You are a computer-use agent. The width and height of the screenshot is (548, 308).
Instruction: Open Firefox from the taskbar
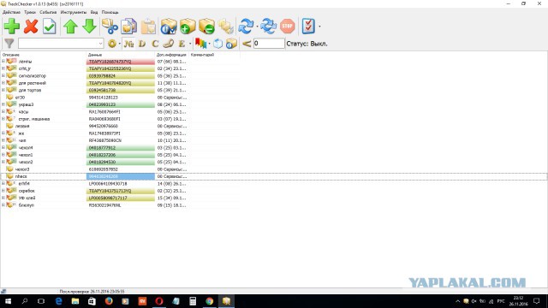[109, 301]
